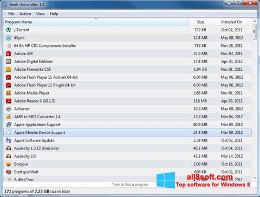Open the Action menu

point(25,14)
